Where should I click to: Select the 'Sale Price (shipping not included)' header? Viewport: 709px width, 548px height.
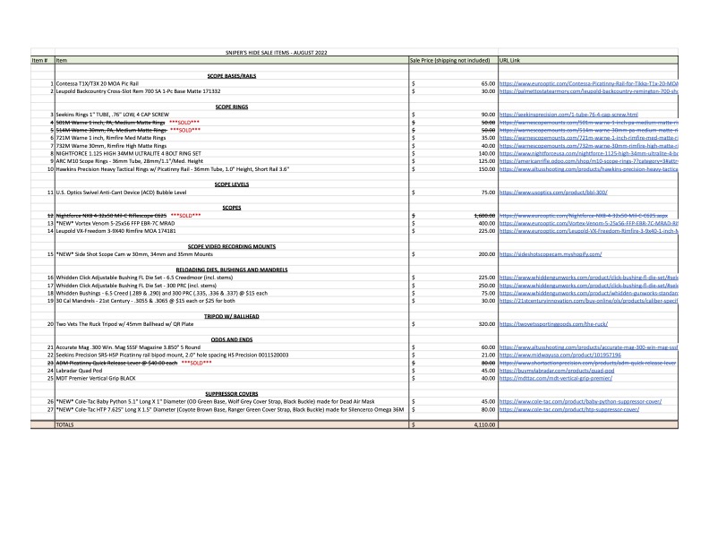454,60
